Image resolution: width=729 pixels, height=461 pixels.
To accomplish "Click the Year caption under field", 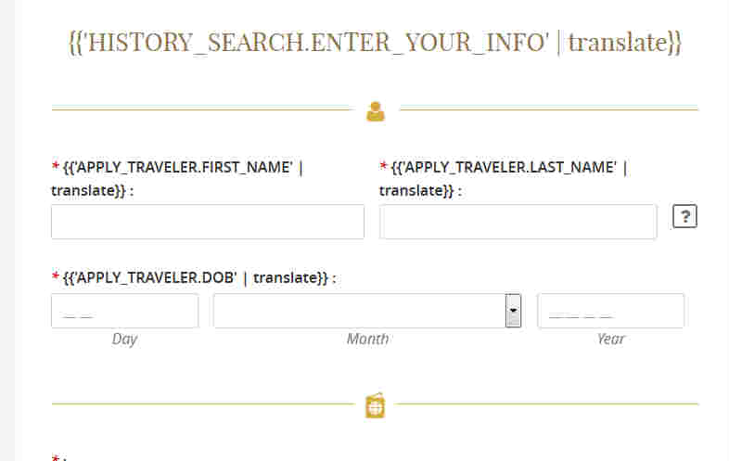I will pyautogui.click(x=611, y=339).
